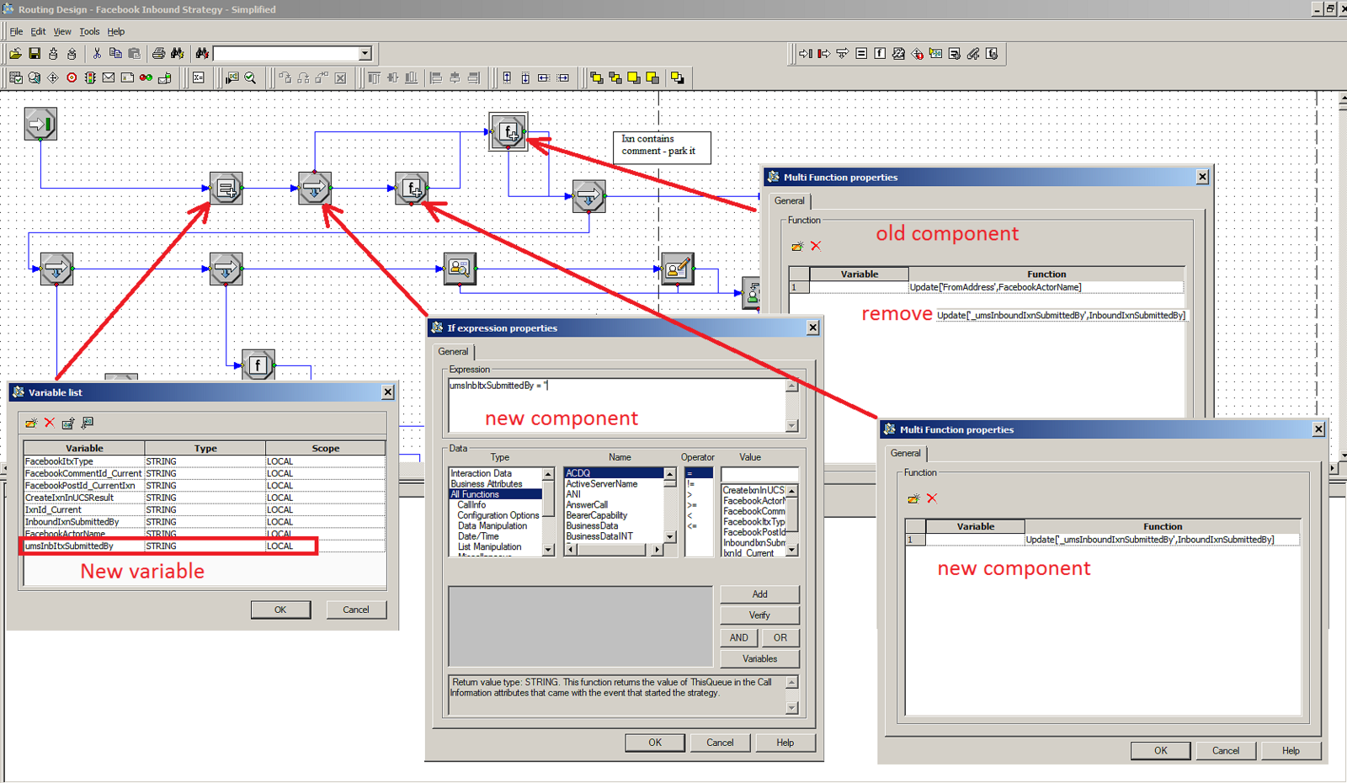This screenshot has height=783, width=1347.
Task: Select General tab in If expression properties
Action: pos(453,352)
